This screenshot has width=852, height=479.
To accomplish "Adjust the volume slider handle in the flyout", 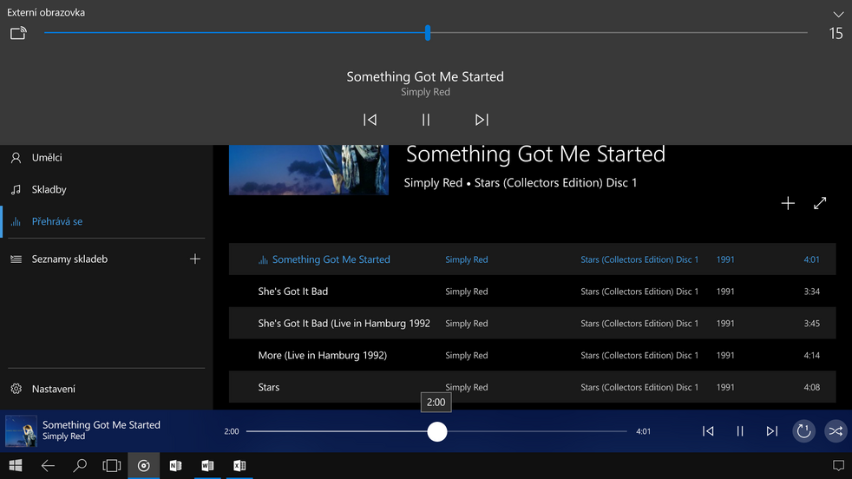I will click(428, 33).
